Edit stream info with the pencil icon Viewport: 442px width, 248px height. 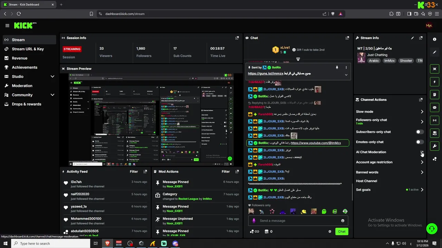[412, 38]
